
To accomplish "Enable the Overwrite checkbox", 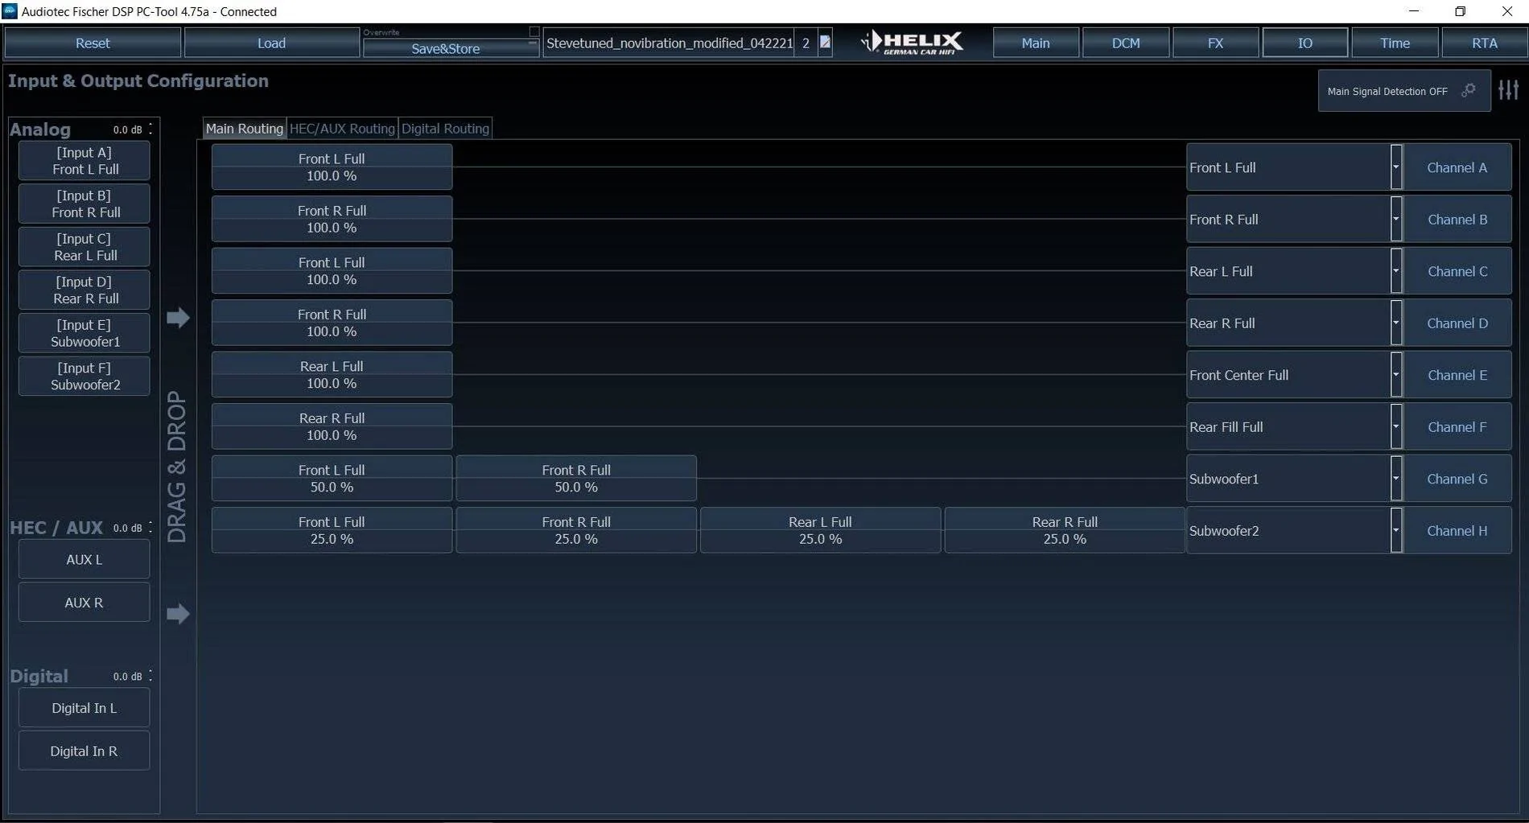I will coord(534,31).
